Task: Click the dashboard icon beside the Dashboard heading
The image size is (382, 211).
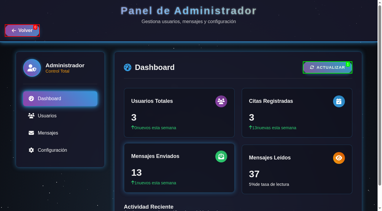Action: point(127,67)
